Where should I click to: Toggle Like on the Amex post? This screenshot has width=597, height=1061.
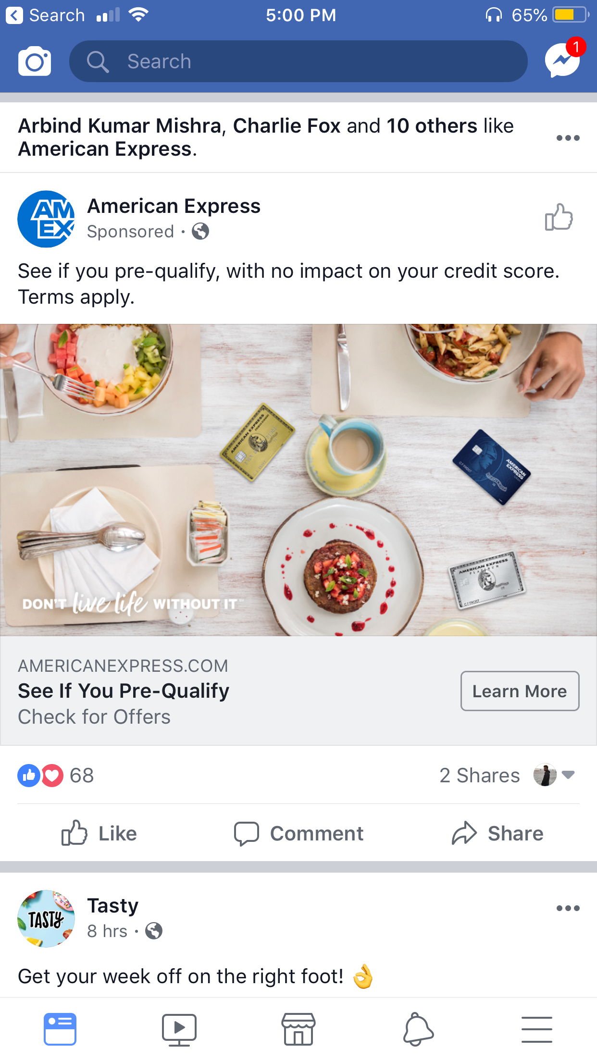pyautogui.click(x=99, y=833)
